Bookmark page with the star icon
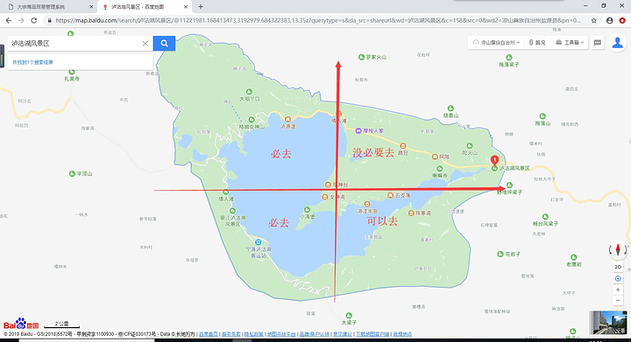The height and width of the screenshot is (342, 631). (593, 20)
